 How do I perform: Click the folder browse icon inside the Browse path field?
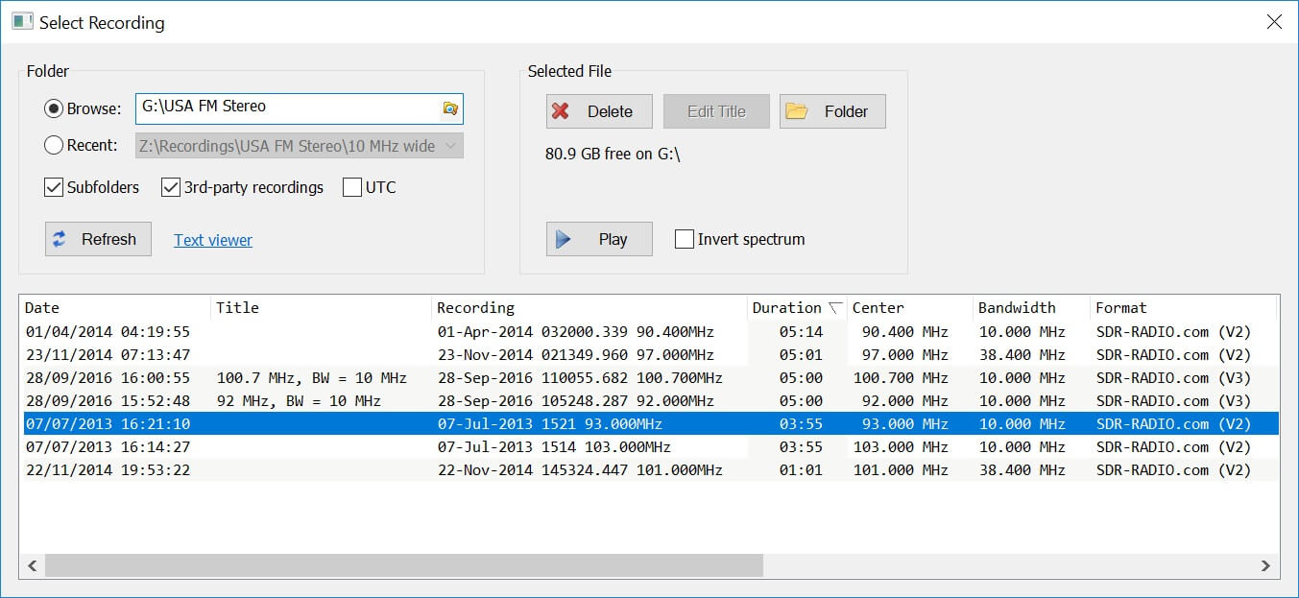(449, 108)
